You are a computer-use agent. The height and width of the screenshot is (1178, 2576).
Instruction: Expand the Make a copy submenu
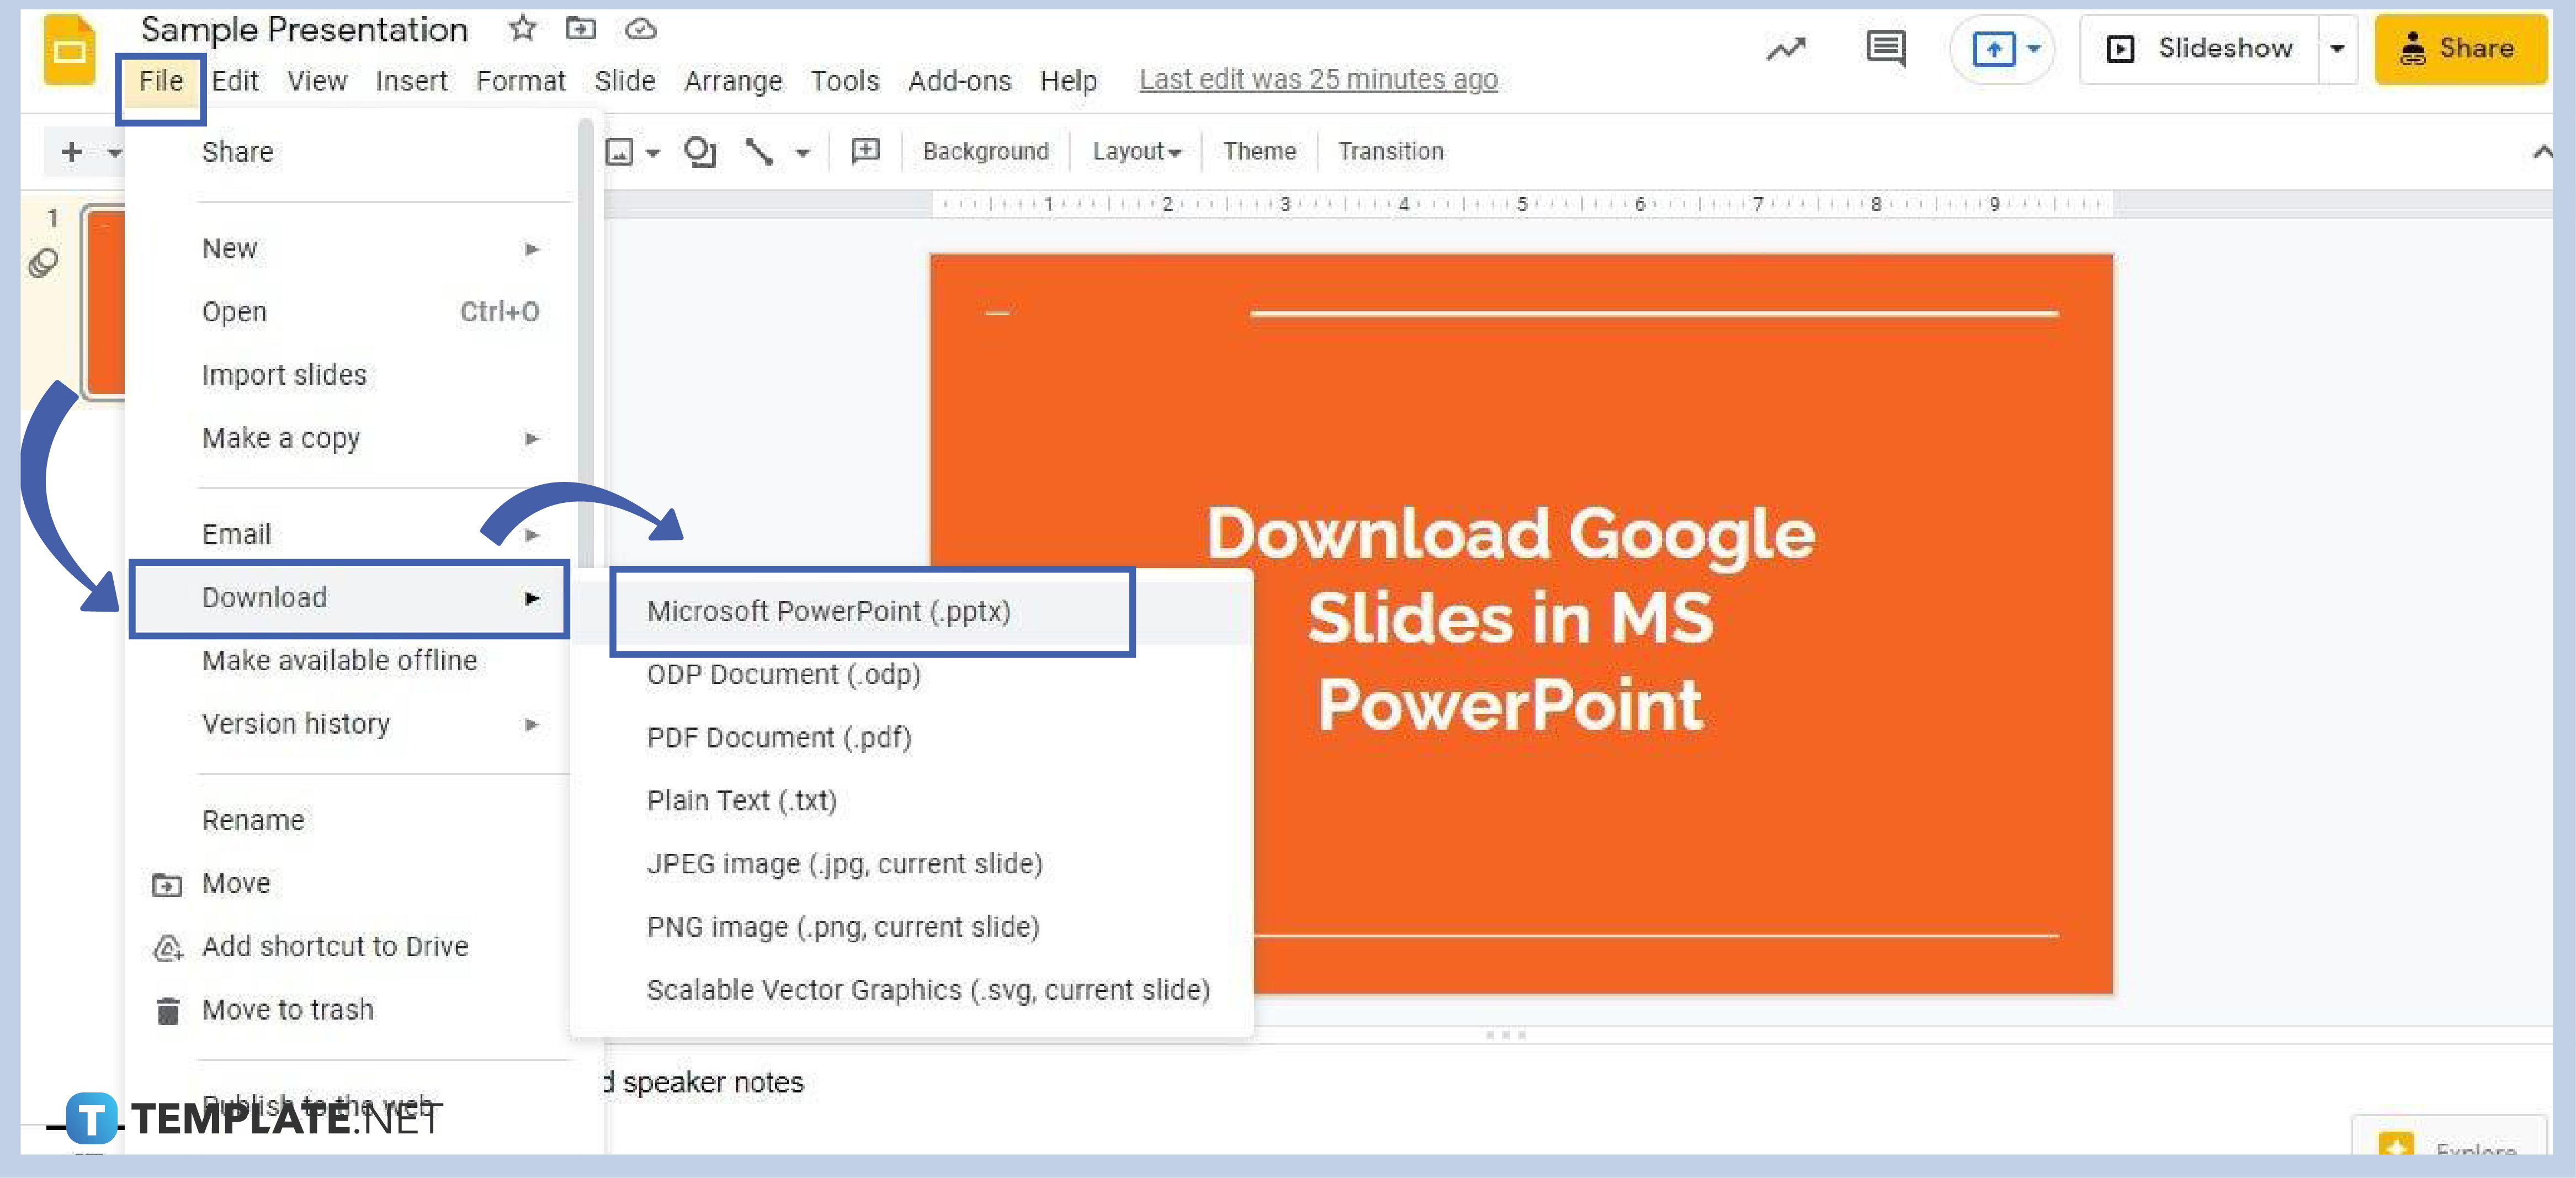(530, 437)
